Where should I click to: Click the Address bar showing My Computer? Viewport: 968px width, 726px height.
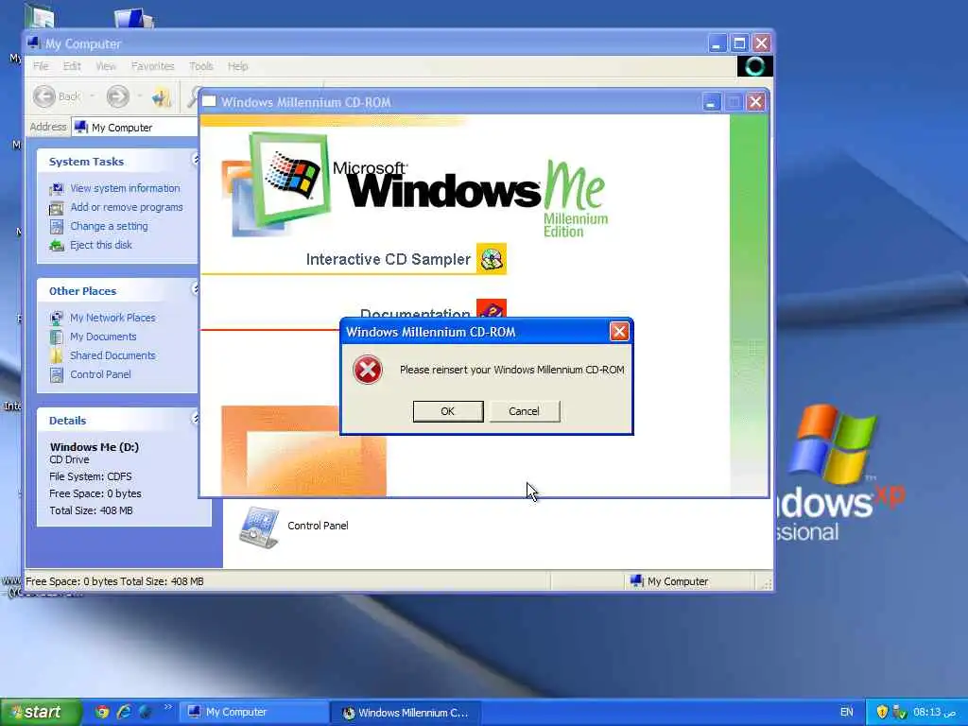tap(134, 128)
